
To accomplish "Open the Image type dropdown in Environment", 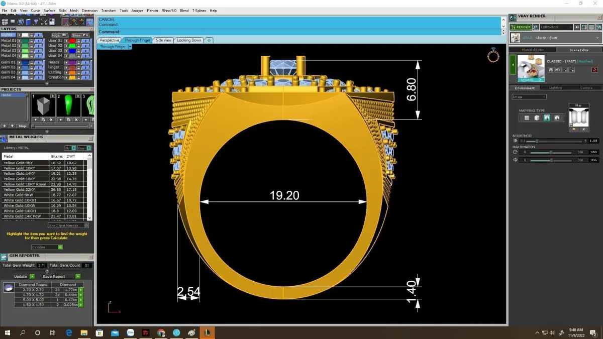I will [x=529, y=97].
